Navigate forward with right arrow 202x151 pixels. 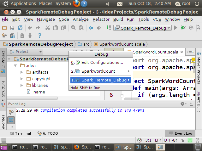point(99,28)
